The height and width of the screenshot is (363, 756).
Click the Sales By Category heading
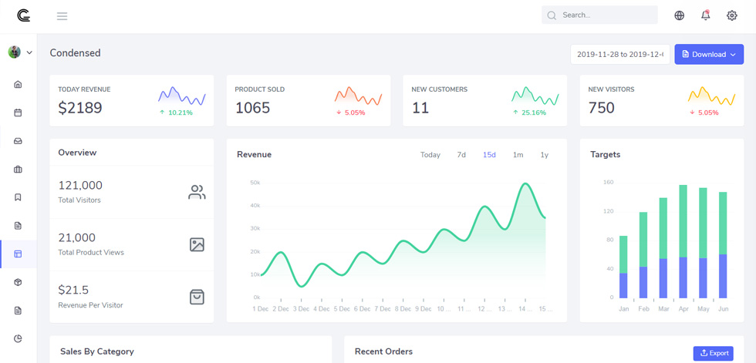pyautogui.click(x=97, y=351)
